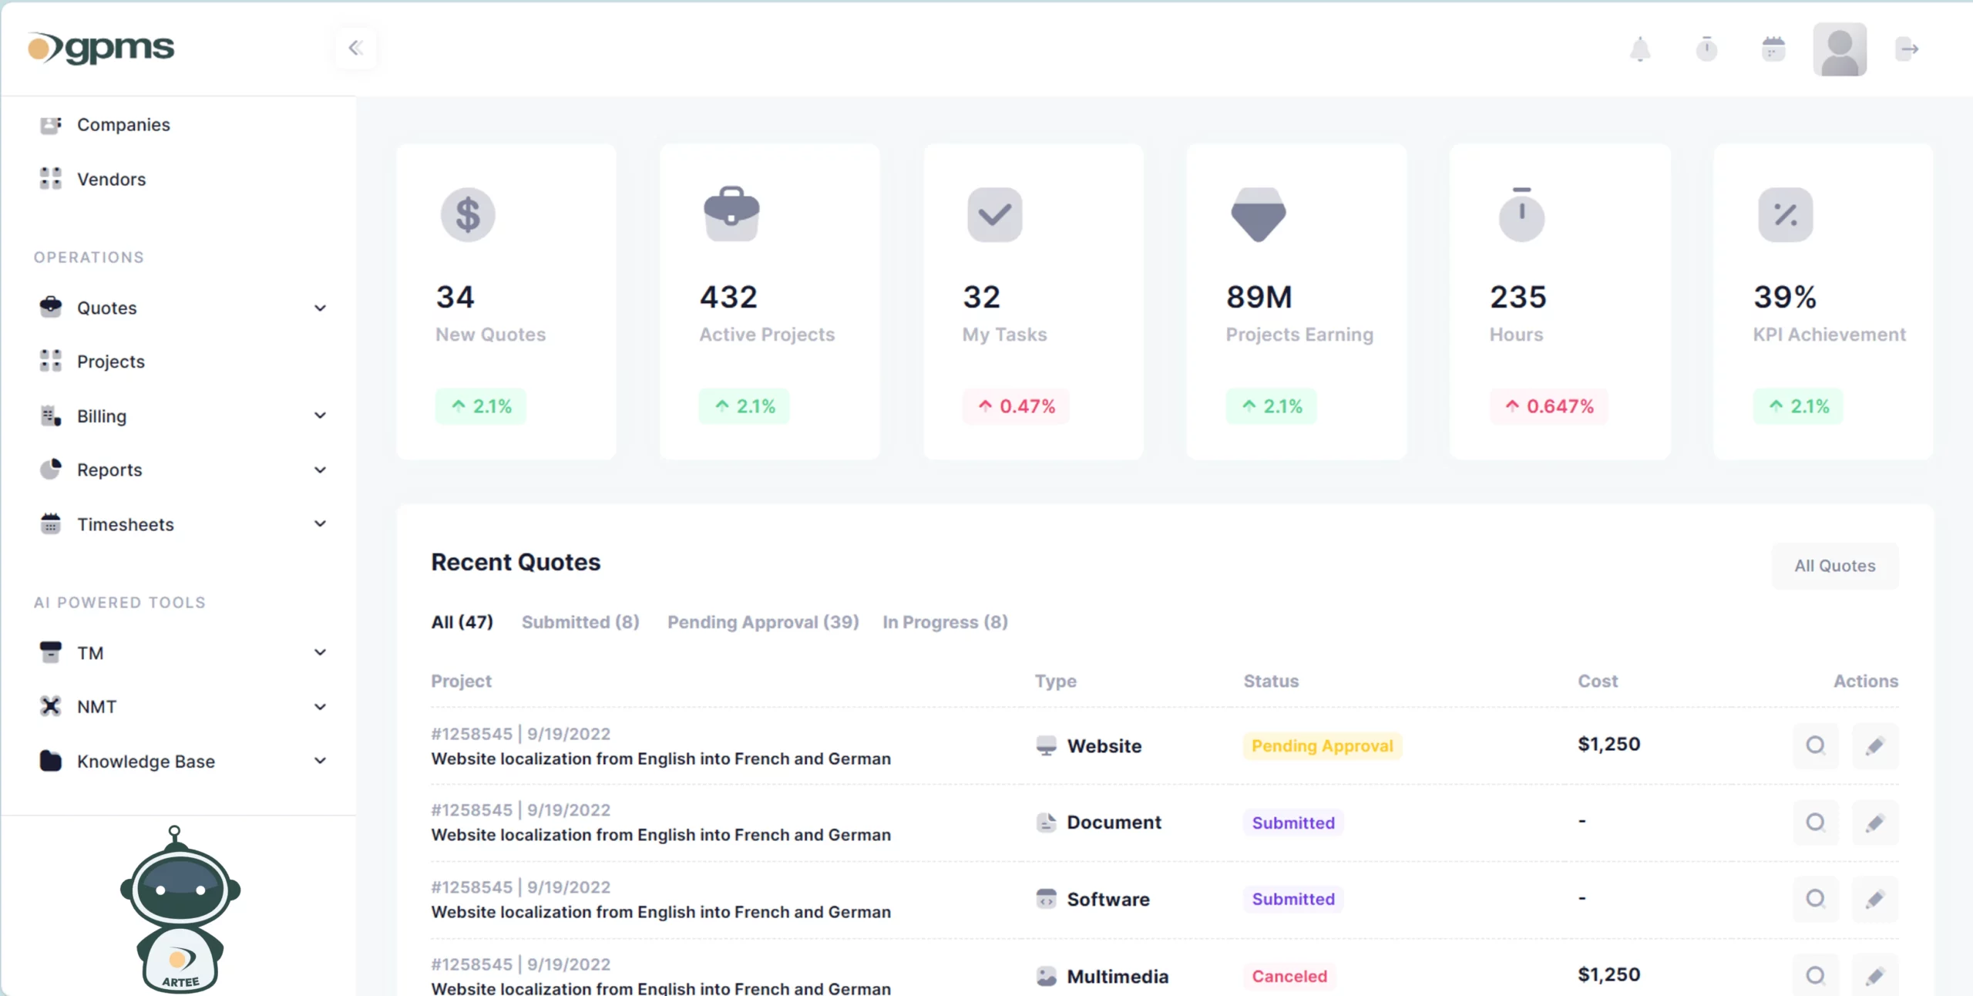The image size is (1973, 996).
Task: Edit the Multimedia quote using pencil icon
Action: pyautogui.click(x=1877, y=975)
